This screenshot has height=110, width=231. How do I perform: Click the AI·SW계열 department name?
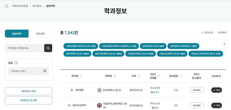click(x=77, y=90)
